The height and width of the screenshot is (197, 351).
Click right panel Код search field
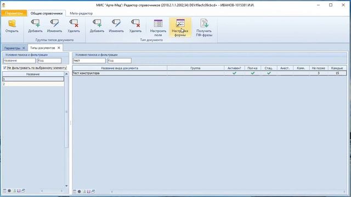click(120, 61)
